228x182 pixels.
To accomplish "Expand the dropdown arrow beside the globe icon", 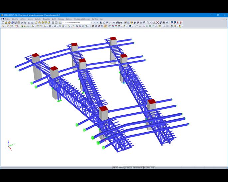I will pos(133,26).
